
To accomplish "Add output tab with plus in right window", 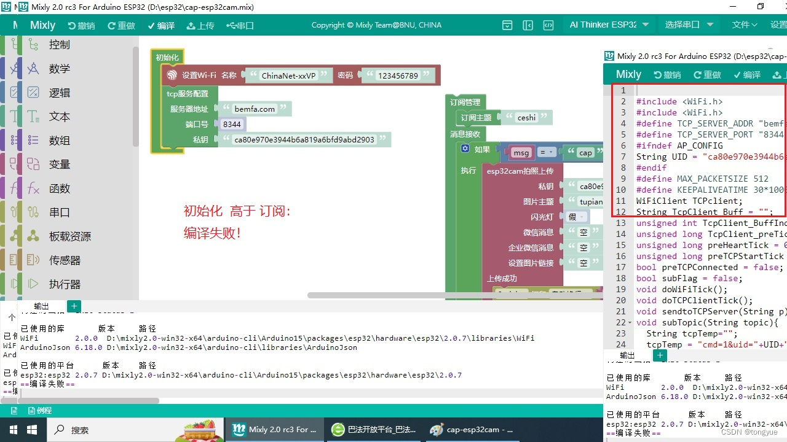I will (660, 355).
